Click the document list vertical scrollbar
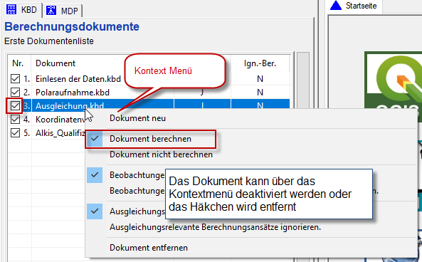 tap(302, 156)
